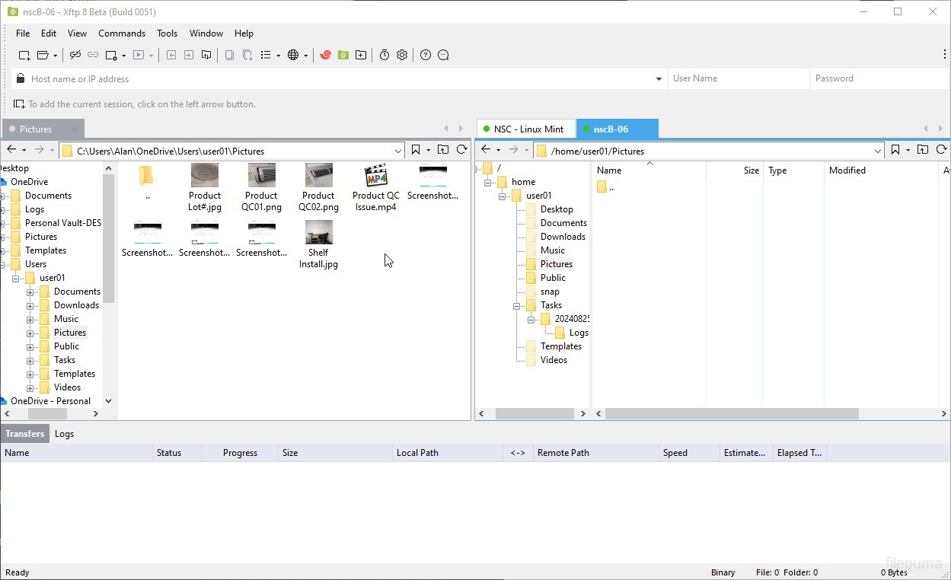The image size is (951, 580).
Task: Open the local path dropdown arrow
Action: (397, 151)
